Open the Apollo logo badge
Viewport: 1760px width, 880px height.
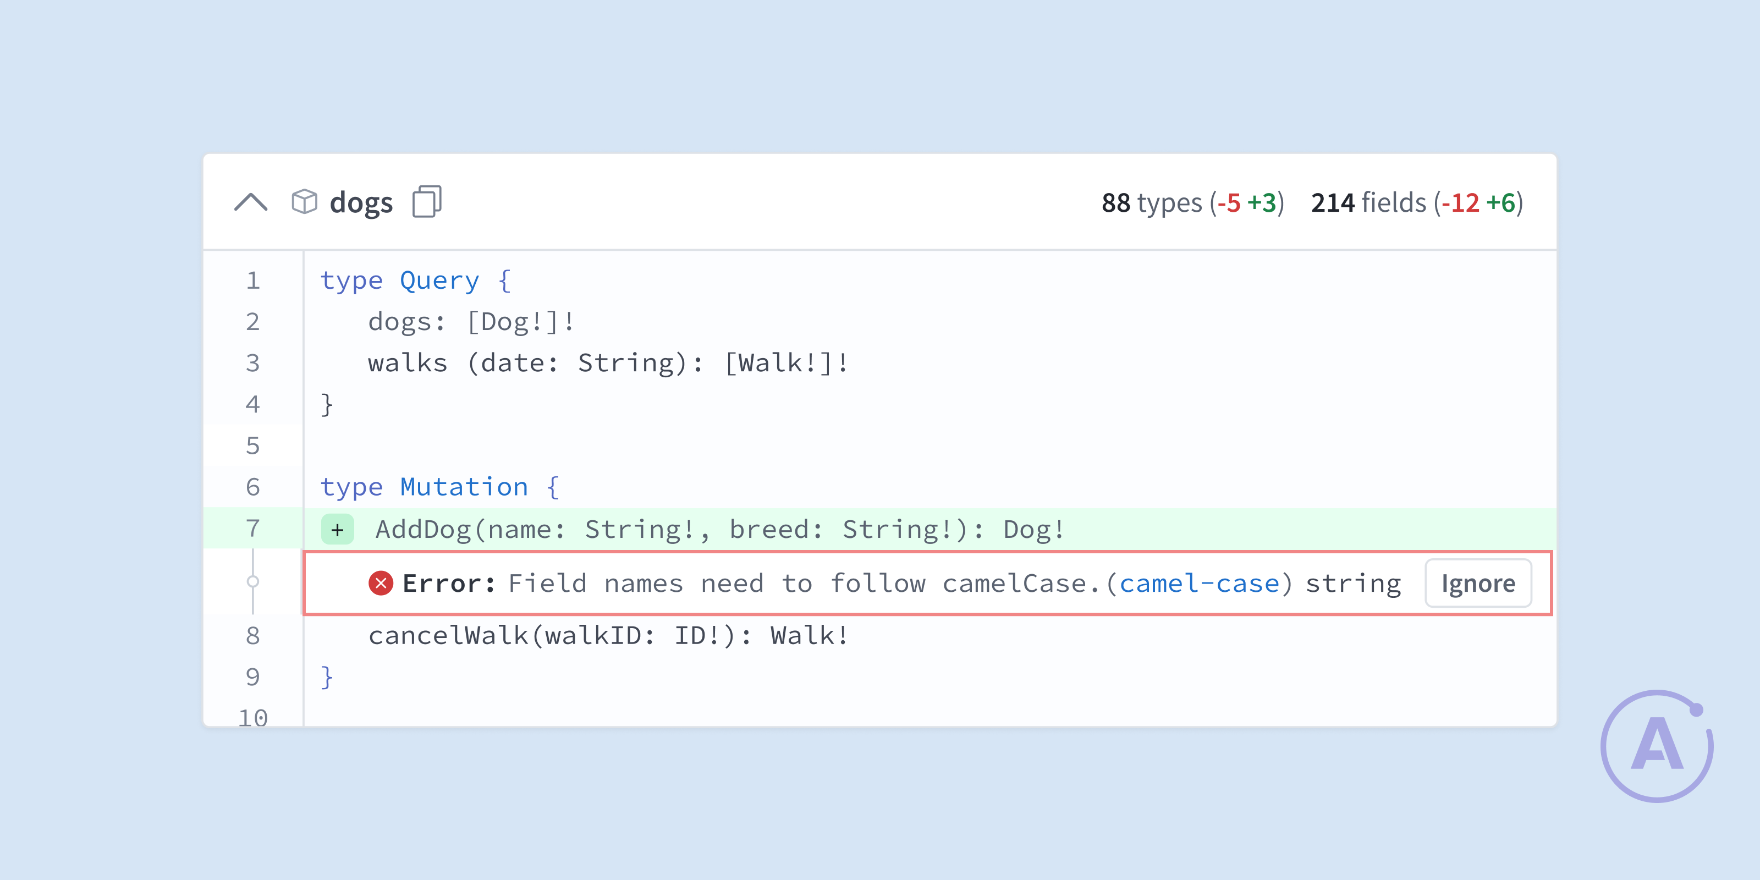coord(1657,746)
